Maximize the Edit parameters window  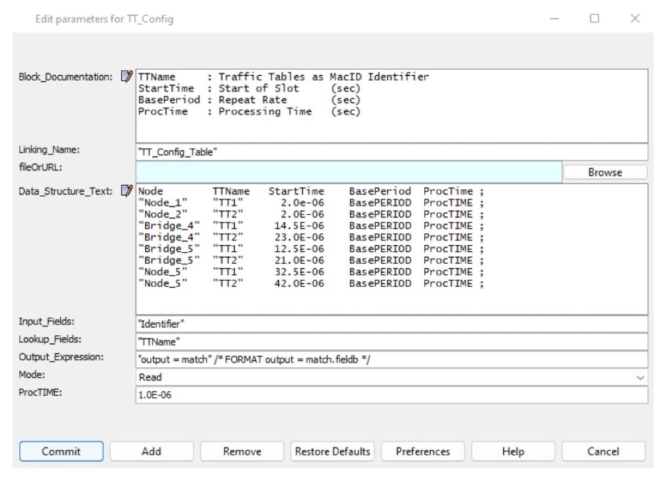point(594,19)
